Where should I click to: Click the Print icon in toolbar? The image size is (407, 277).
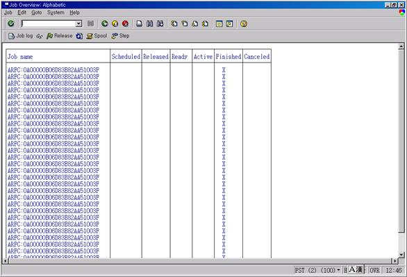(x=140, y=24)
